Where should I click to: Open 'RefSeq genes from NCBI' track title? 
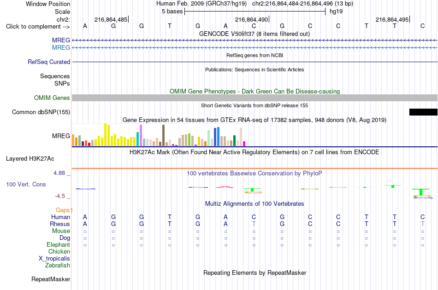[255, 55]
